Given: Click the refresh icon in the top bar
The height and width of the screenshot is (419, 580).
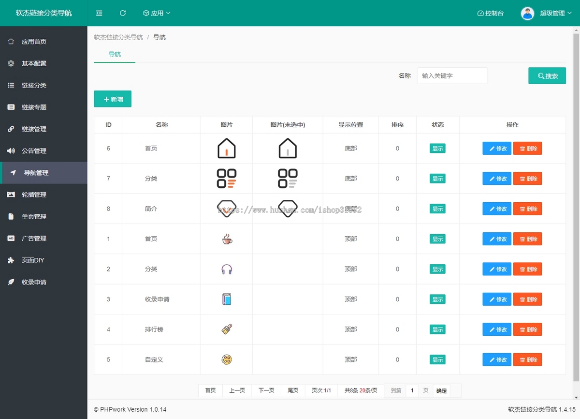Looking at the screenshot, I should click(x=123, y=13).
